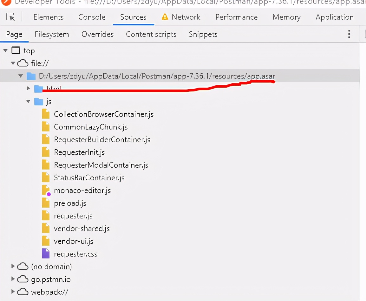
Task: Select the go.pstmn.io domain label
Action: pos(51,279)
